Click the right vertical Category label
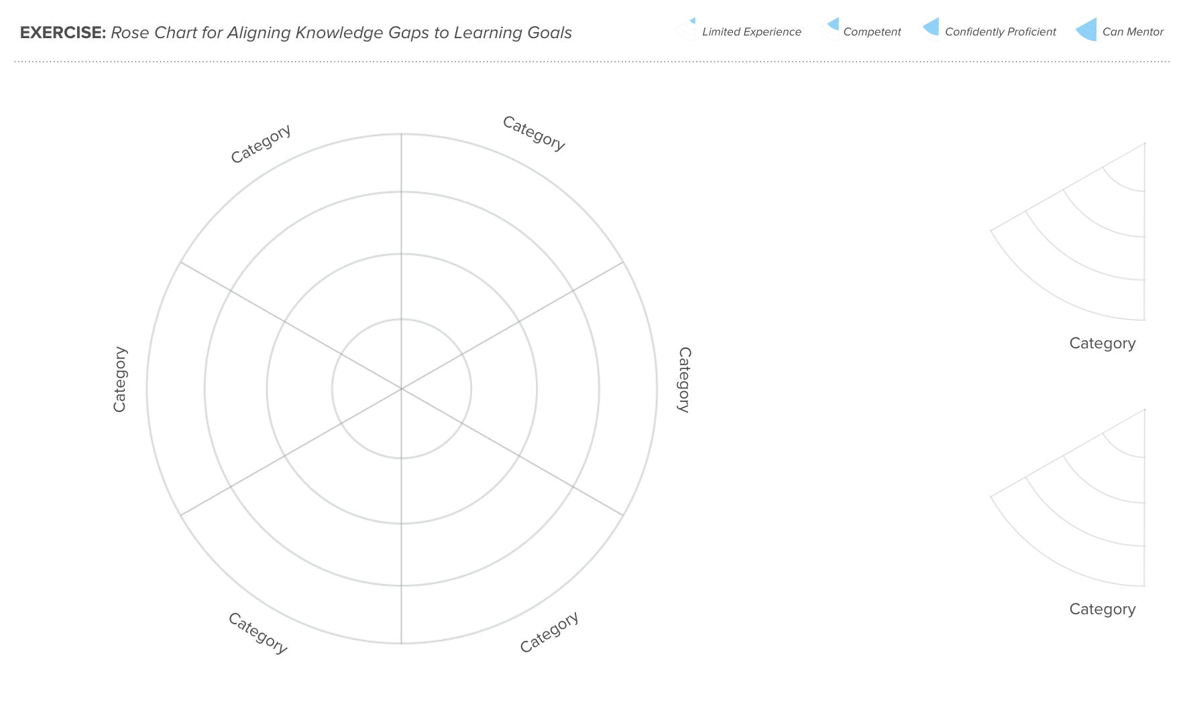The height and width of the screenshot is (708, 1187). 684,380
